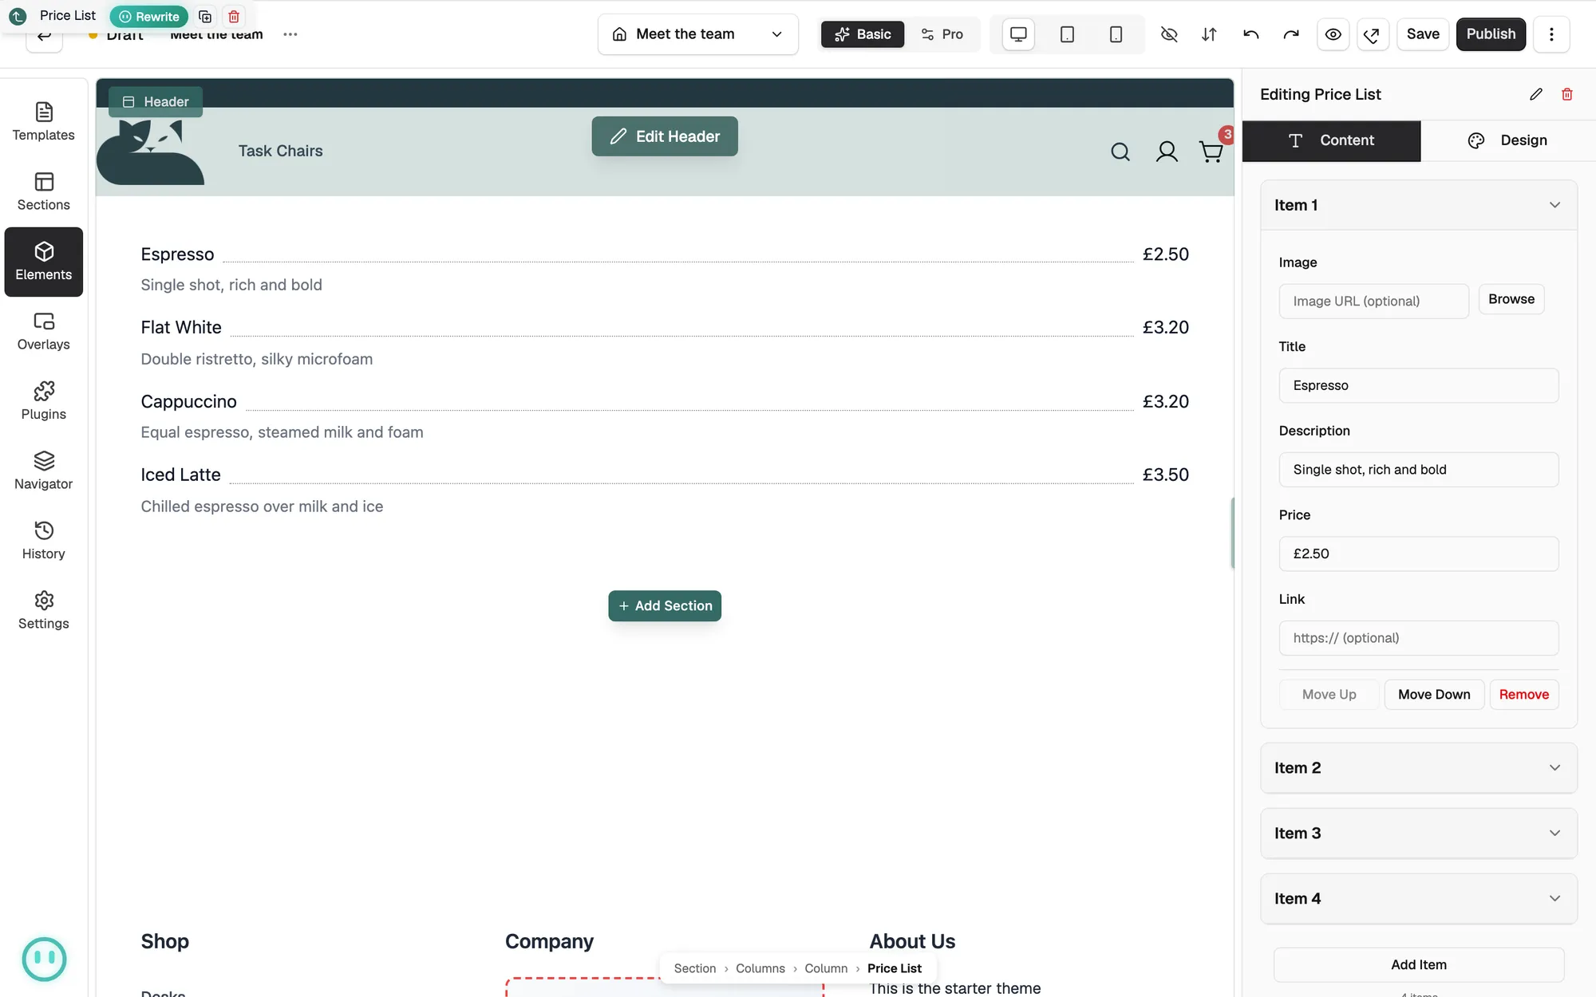This screenshot has height=997, width=1596.
Task: Open the History panel
Action: 44,541
